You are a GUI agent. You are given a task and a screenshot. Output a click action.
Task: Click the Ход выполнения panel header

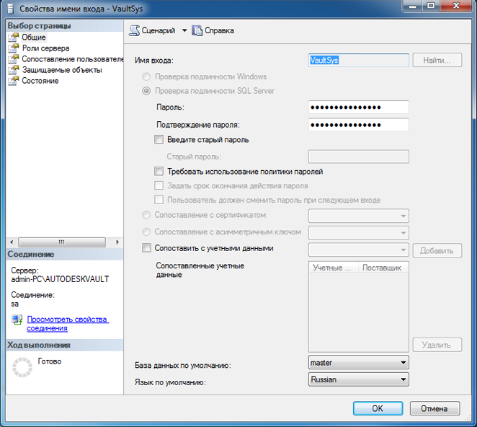pos(65,345)
